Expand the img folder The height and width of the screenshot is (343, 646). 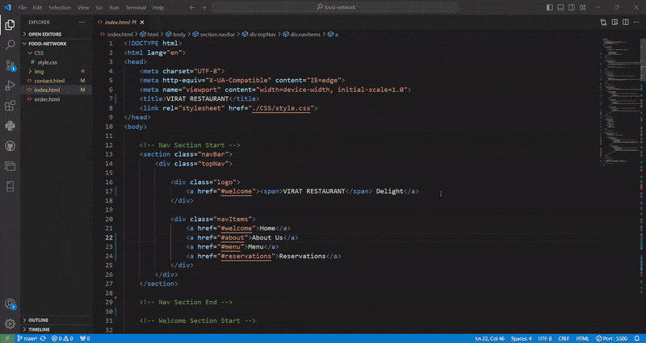pos(39,72)
